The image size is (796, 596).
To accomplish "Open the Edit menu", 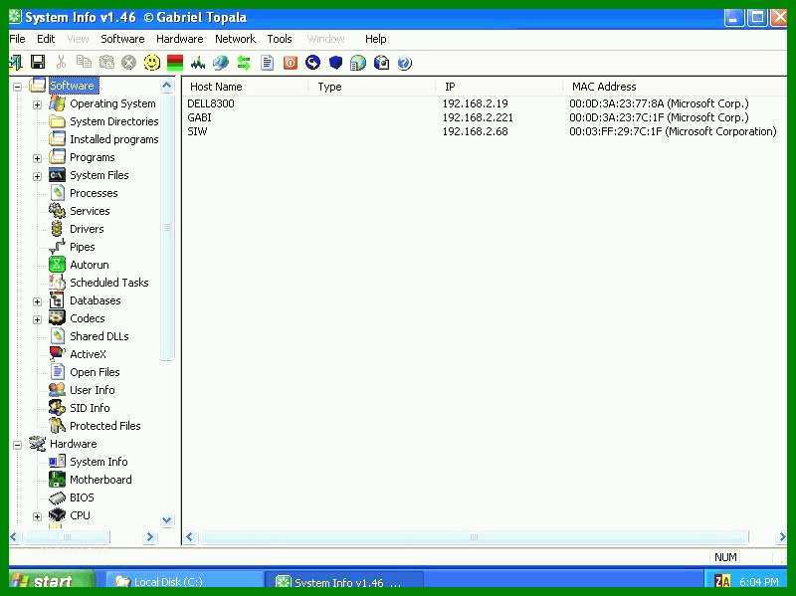I will click(46, 39).
